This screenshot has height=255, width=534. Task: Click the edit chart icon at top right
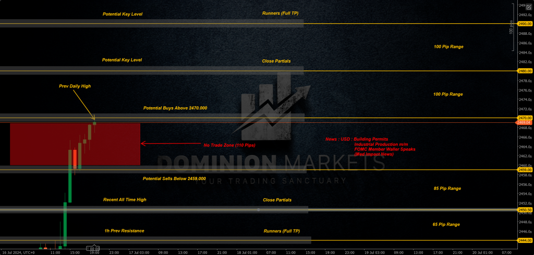pos(528,7)
